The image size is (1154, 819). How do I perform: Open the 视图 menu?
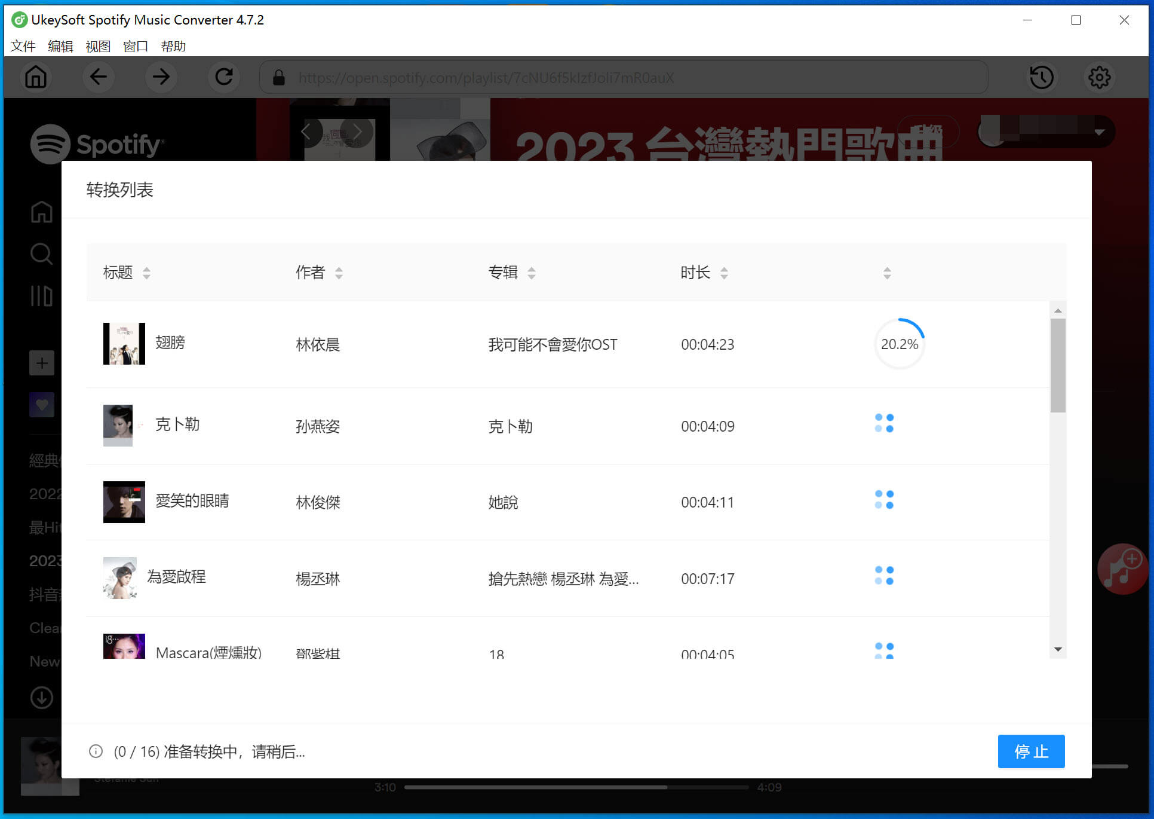pos(98,46)
